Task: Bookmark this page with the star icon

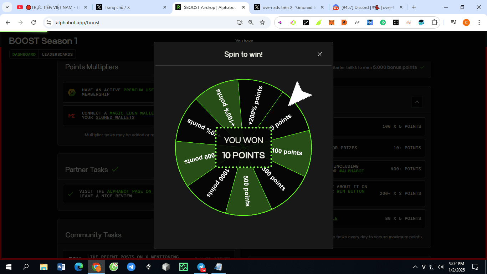Action: coord(262,22)
